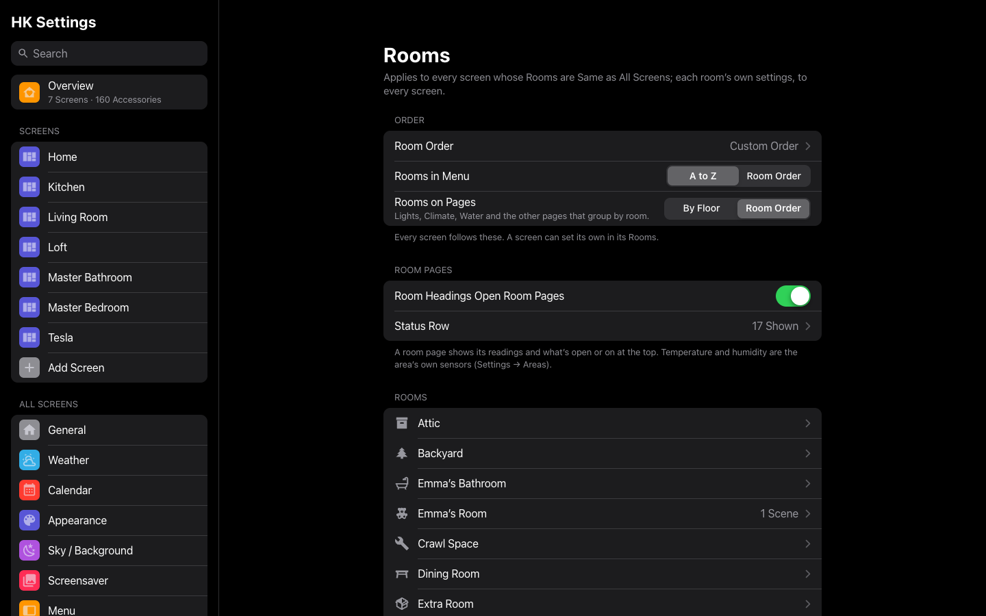Click the Extra Room cube icon
Image resolution: width=986 pixels, height=616 pixels.
click(x=402, y=604)
